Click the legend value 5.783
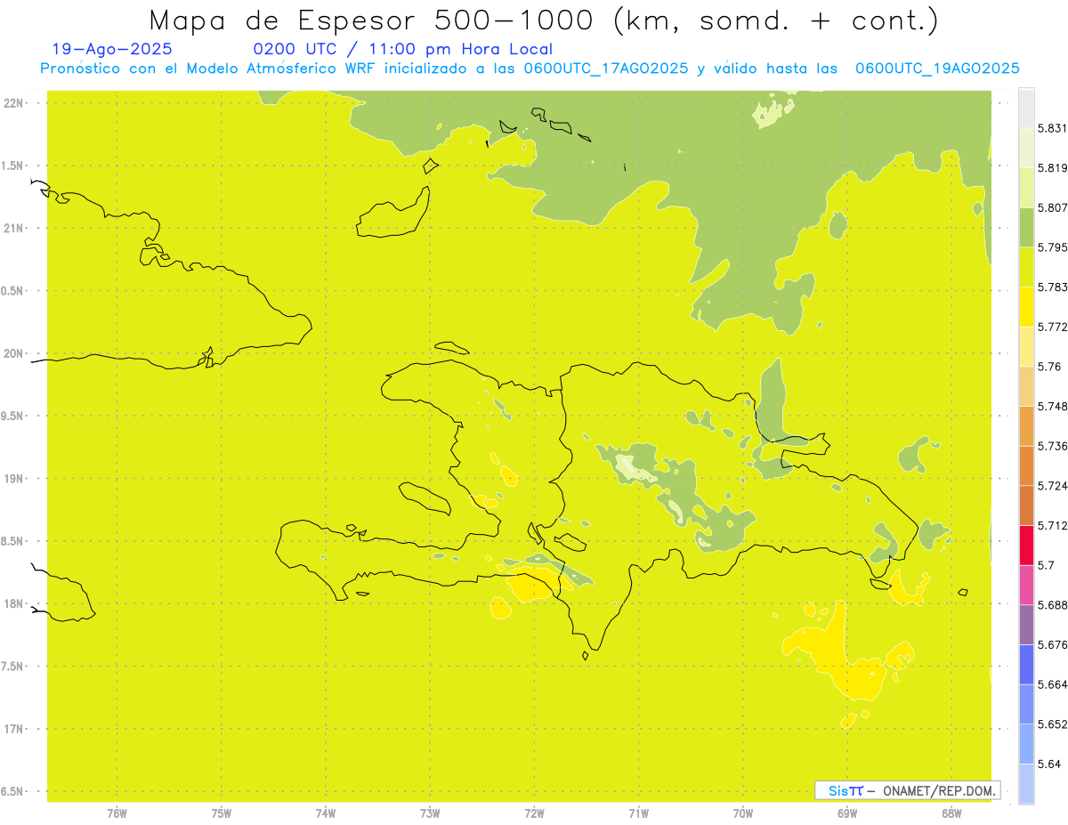 coord(1052,287)
